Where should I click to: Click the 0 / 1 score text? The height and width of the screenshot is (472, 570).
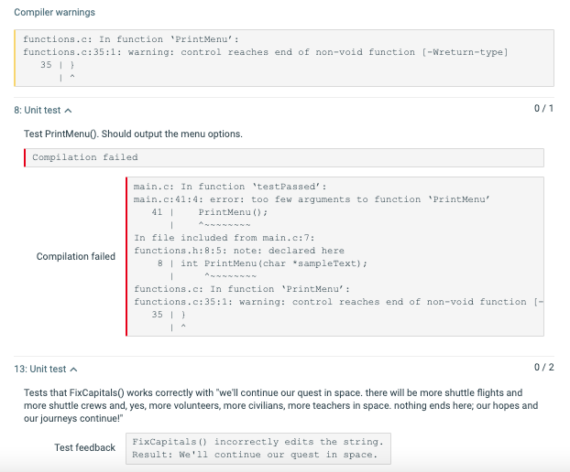[543, 108]
